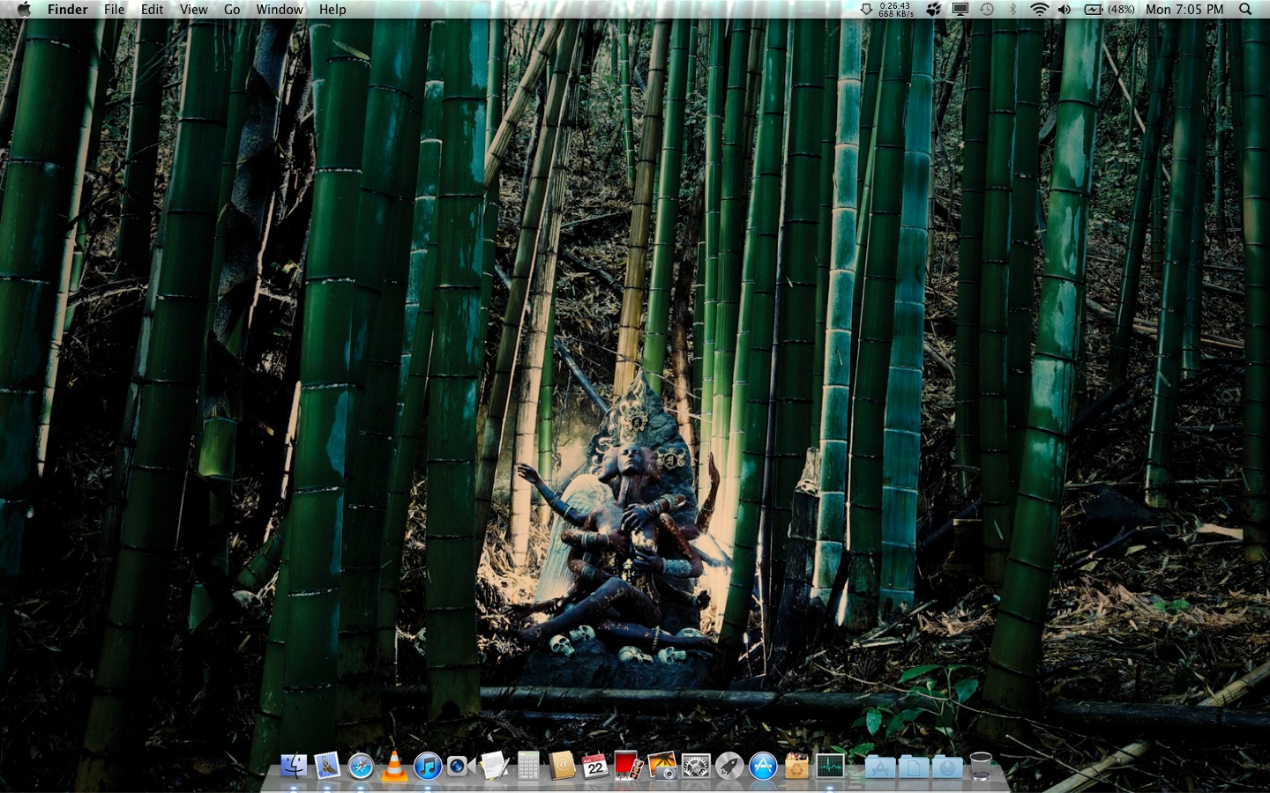Open the Apple menu
1270x793 pixels.
click(x=24, y=10)
